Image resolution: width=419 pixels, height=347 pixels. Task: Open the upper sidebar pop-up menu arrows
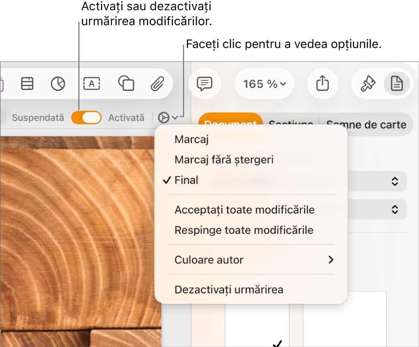coord(394,181)
